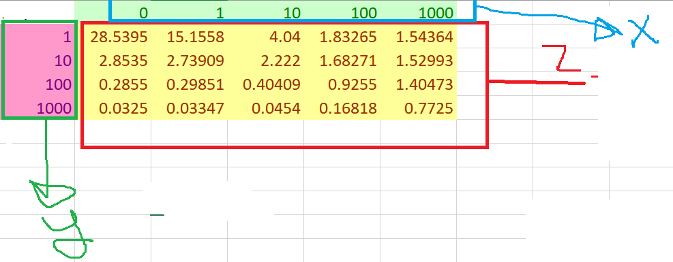Select the cell with value 2.222
The image size is (673, 262).
point(266,61)
